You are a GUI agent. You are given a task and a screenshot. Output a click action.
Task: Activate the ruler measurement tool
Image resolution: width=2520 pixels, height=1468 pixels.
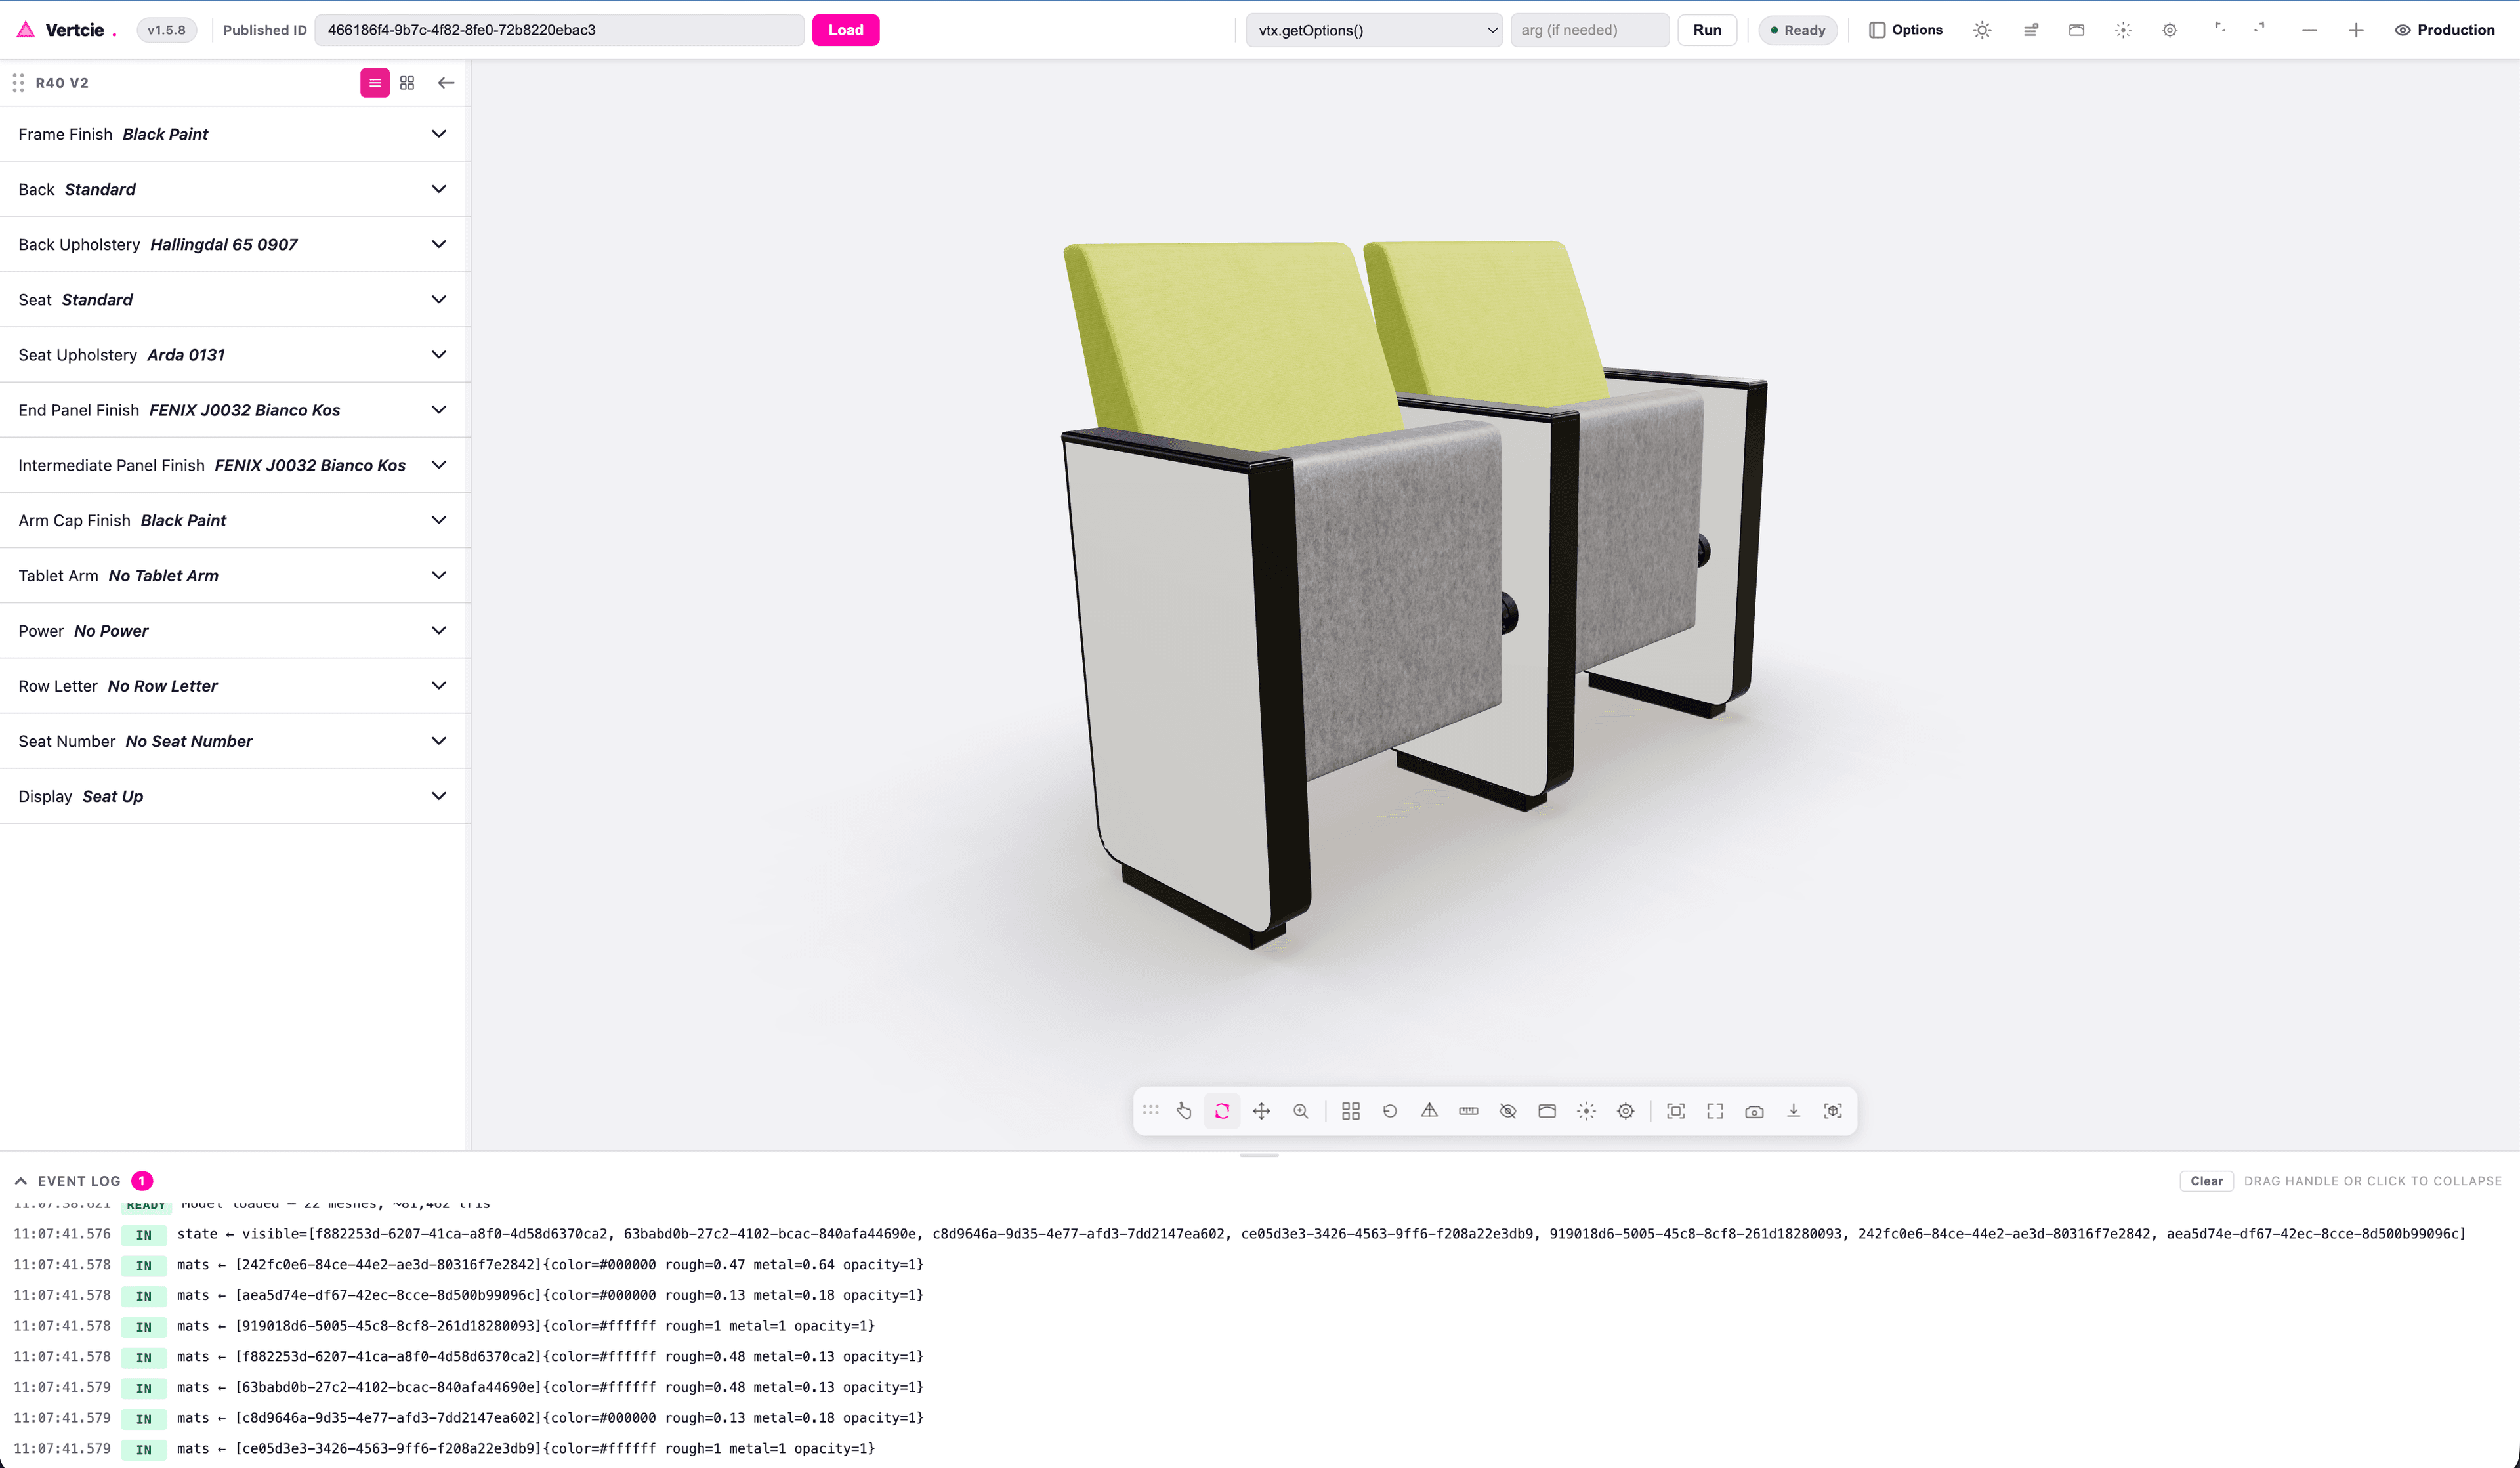tap(1468, 1111)
